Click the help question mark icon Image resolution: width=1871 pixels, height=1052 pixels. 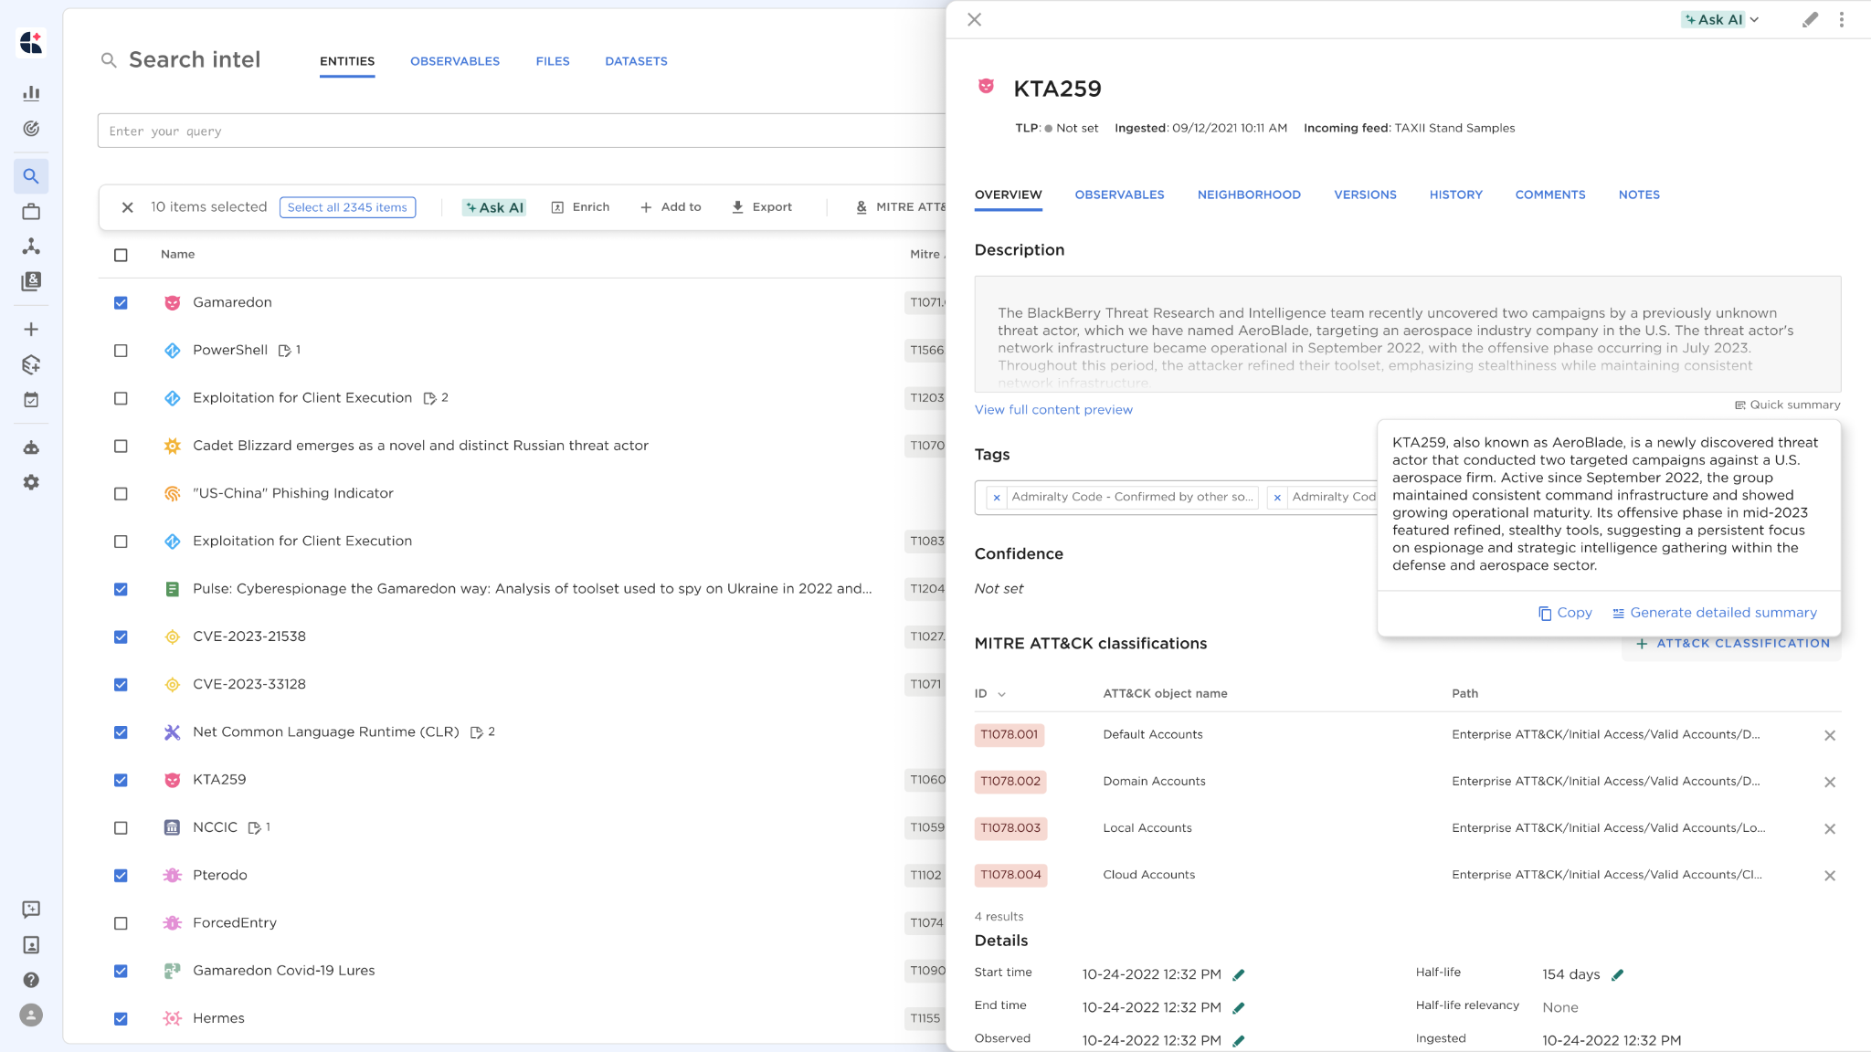(31, 980)
